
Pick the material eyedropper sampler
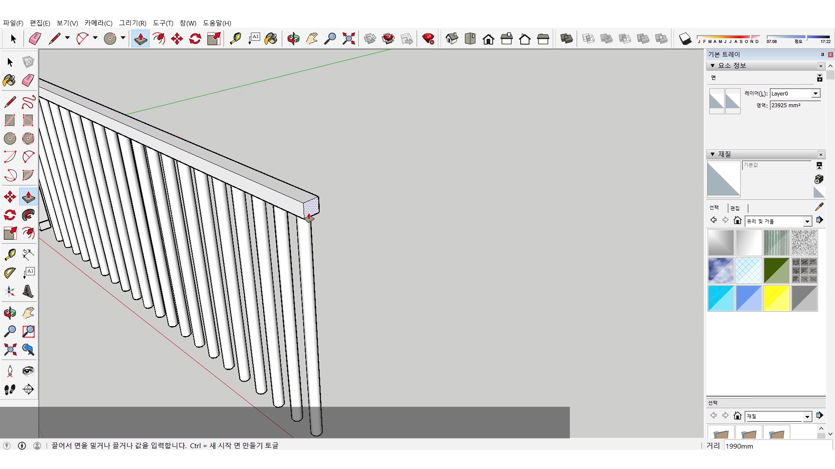pyautogui.click(x=819, y=207)
